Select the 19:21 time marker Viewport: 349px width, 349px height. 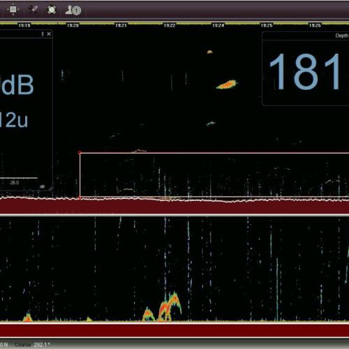(121, 25)
